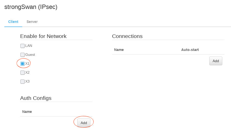Viewport: 231px width, 132px height.
Task: Switch to the Server tab
Action: (x=32, y=22)
